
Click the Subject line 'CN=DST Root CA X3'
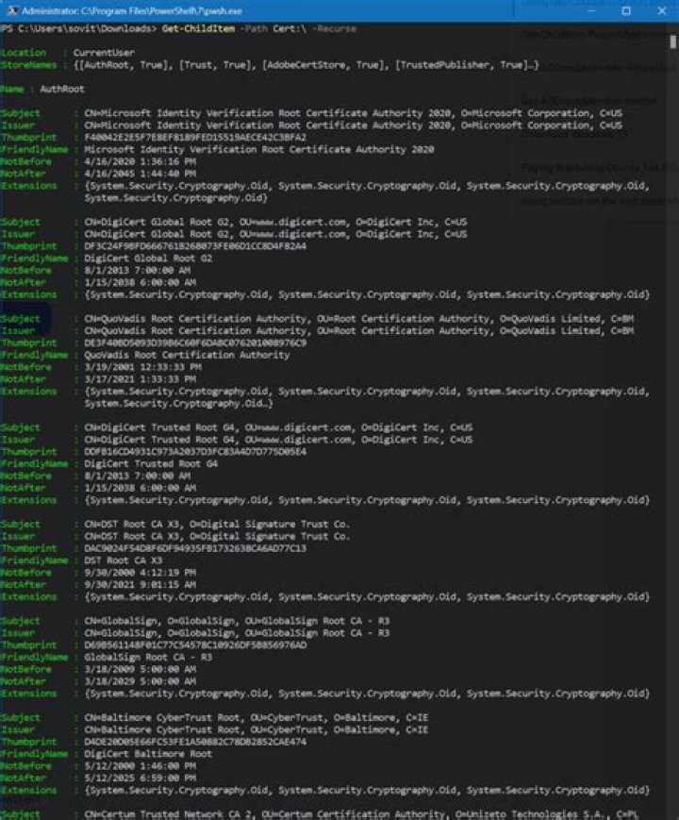pyautogui.click(x=217, y=524)
